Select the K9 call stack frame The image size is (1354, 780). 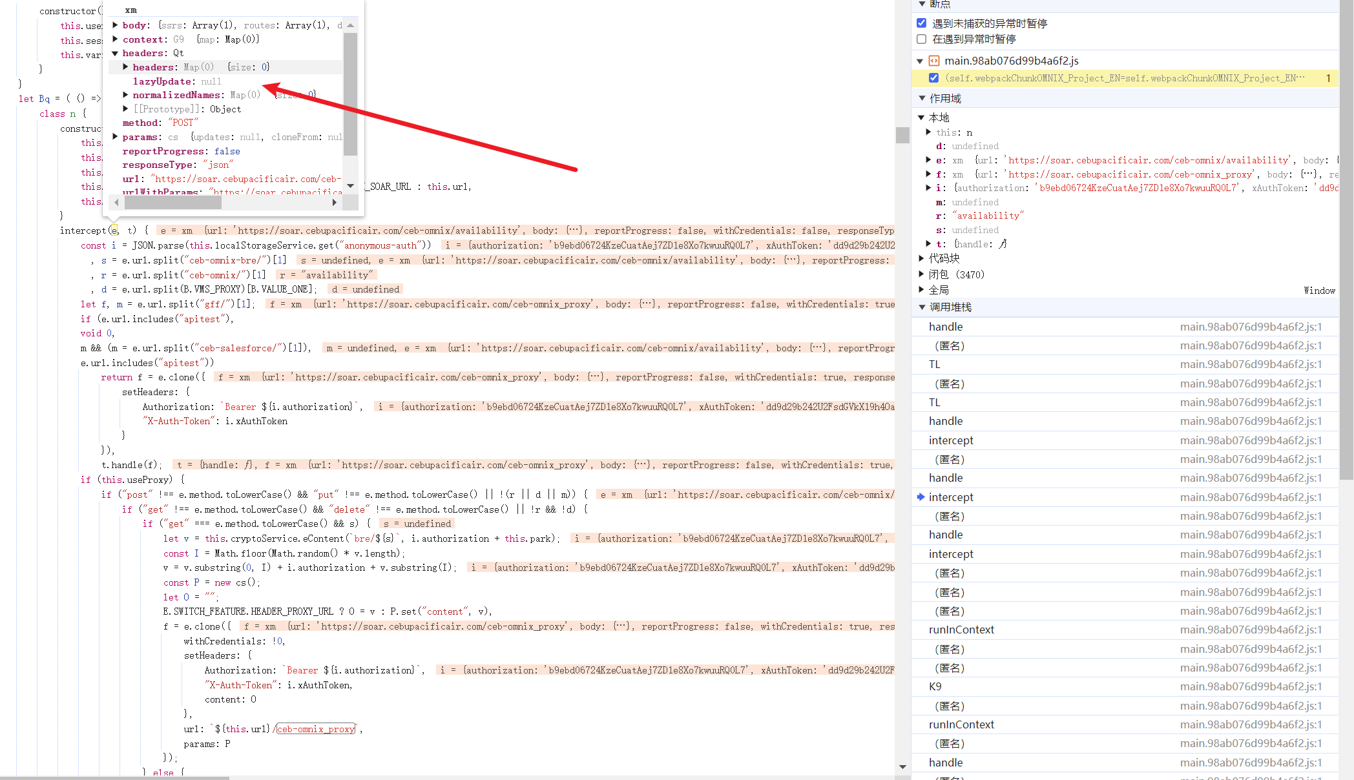pos(935,686)
